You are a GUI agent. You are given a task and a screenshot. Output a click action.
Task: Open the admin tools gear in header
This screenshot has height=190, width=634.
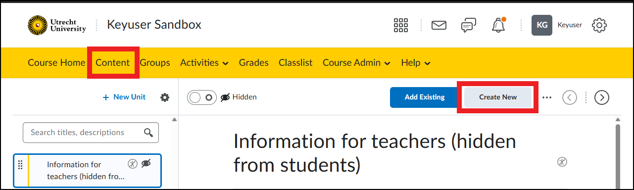coord(599,25)
